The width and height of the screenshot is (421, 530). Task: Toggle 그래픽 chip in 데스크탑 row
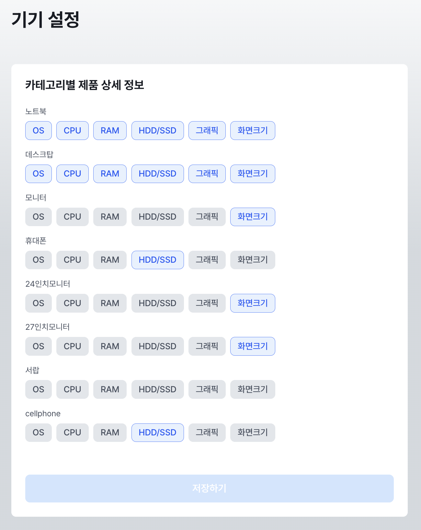pos(207,174)
